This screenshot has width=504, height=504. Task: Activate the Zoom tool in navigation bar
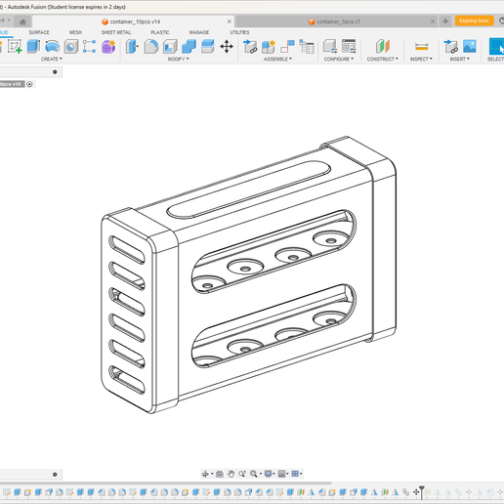(x=242, y=474)
